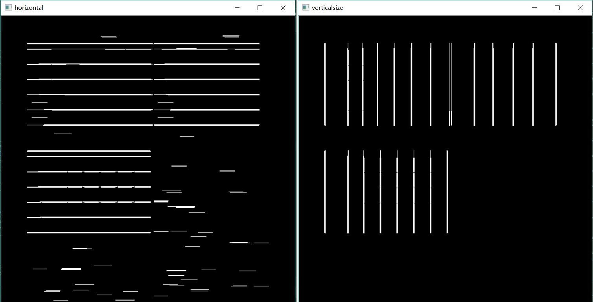Click the maximize icon on the verticalsize window
This screenshot has height=302, width=593.
point(557,7)
